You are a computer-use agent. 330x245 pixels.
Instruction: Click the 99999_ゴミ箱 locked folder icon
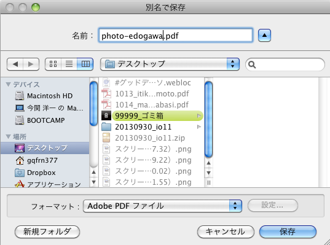[106, 115]
